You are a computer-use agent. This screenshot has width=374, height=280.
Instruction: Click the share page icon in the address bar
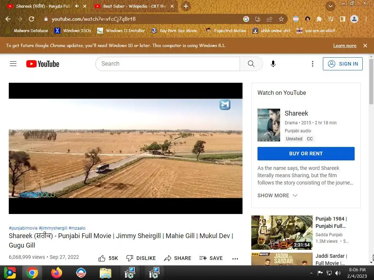270,19
